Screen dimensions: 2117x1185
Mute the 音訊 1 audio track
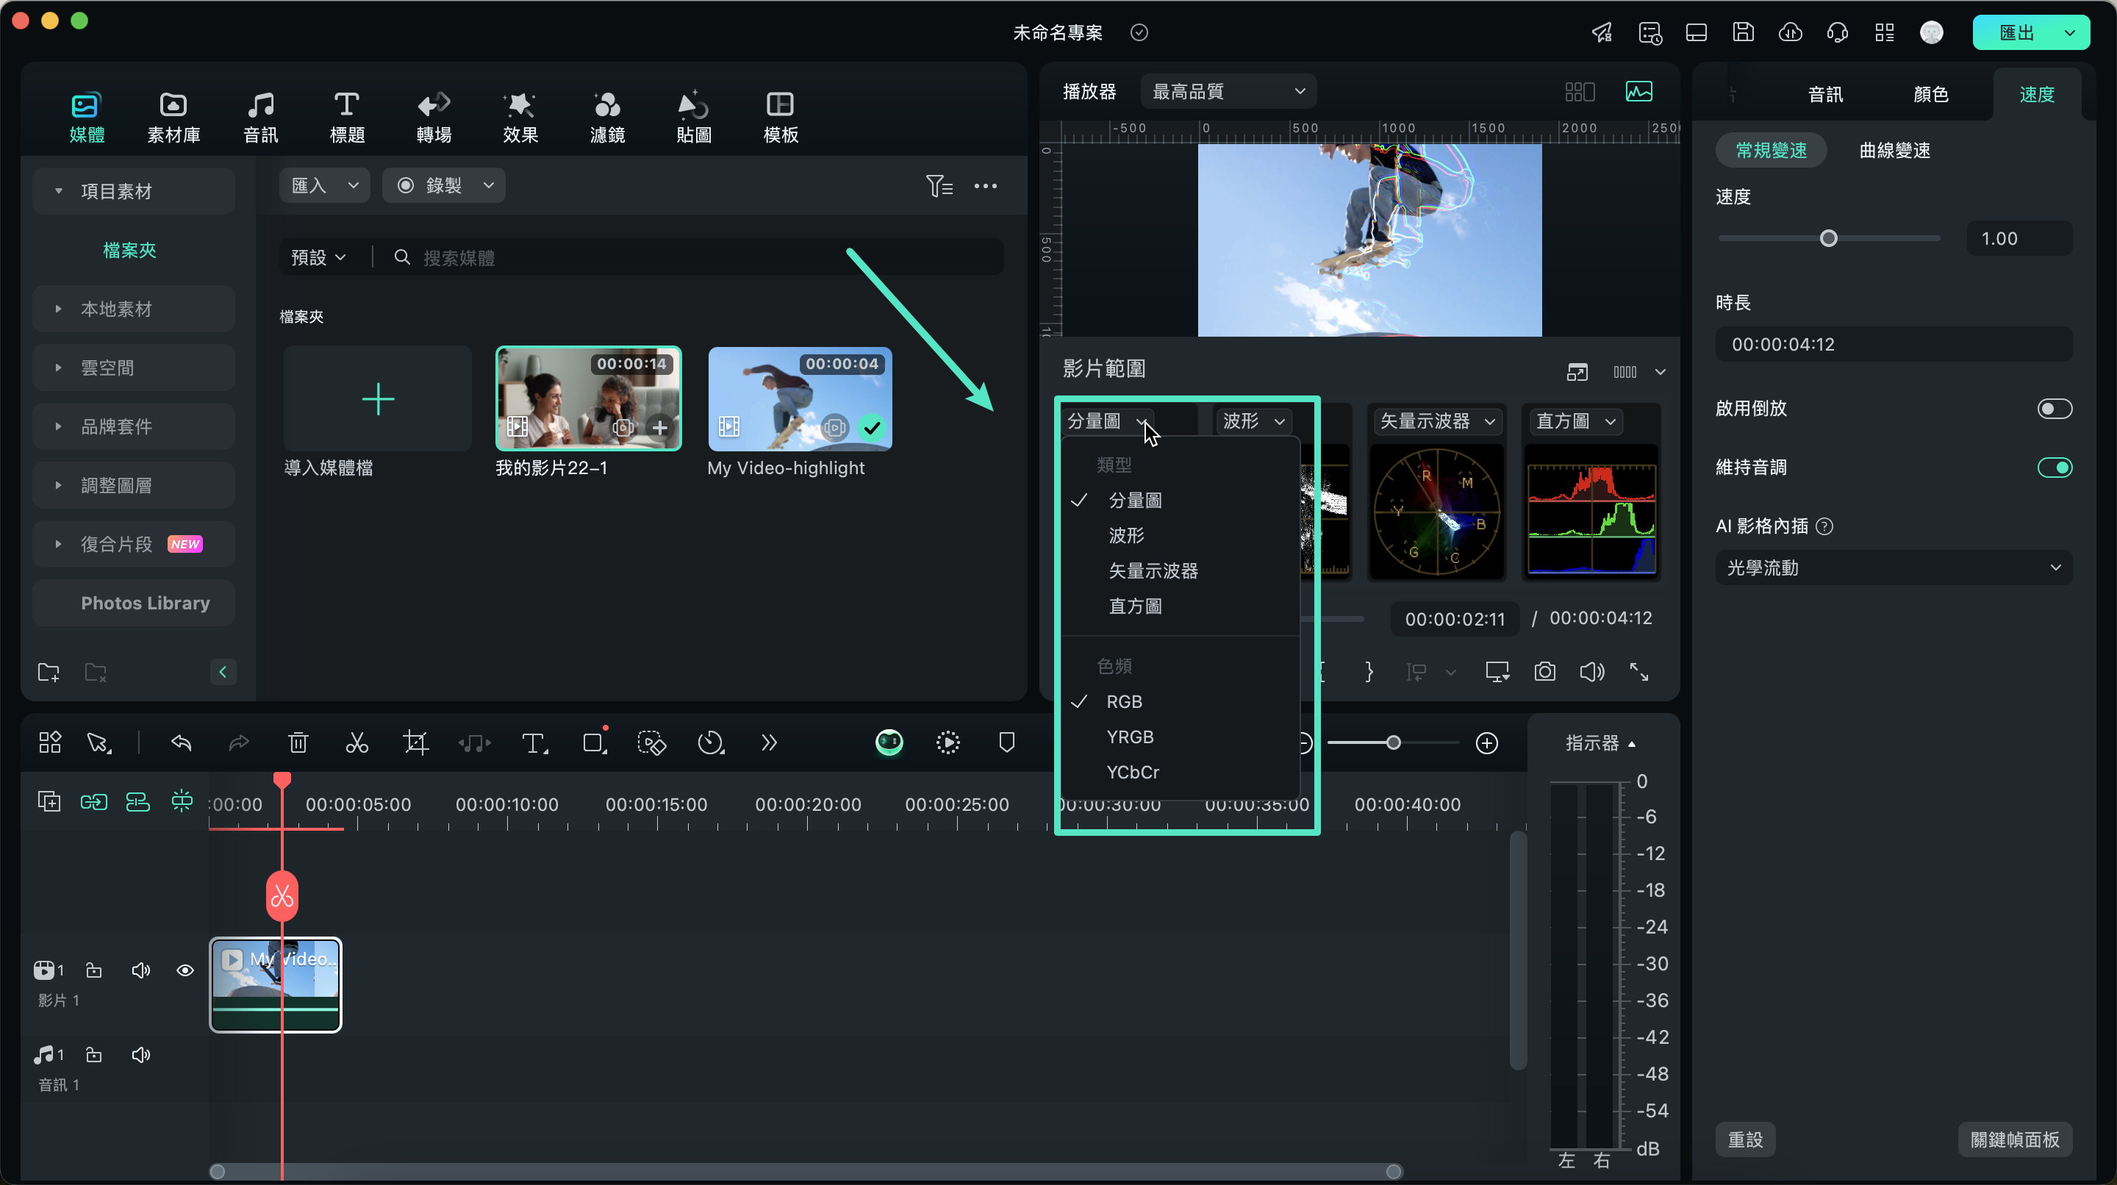pos(140,1055)
